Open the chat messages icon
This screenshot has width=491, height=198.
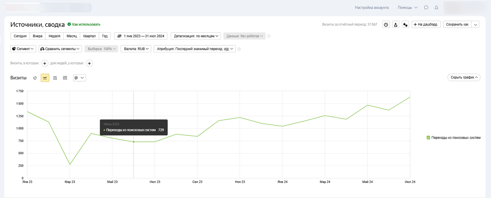(x=426, y=7)
